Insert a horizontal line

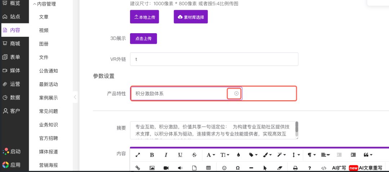pyautogui.click(x=251, y=168)
